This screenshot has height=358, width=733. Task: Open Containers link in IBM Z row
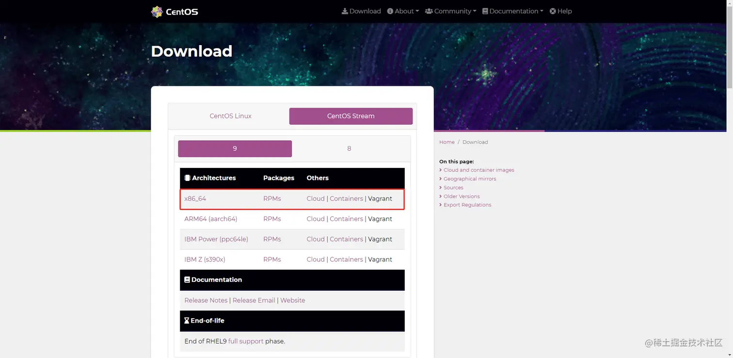point(346,260)
